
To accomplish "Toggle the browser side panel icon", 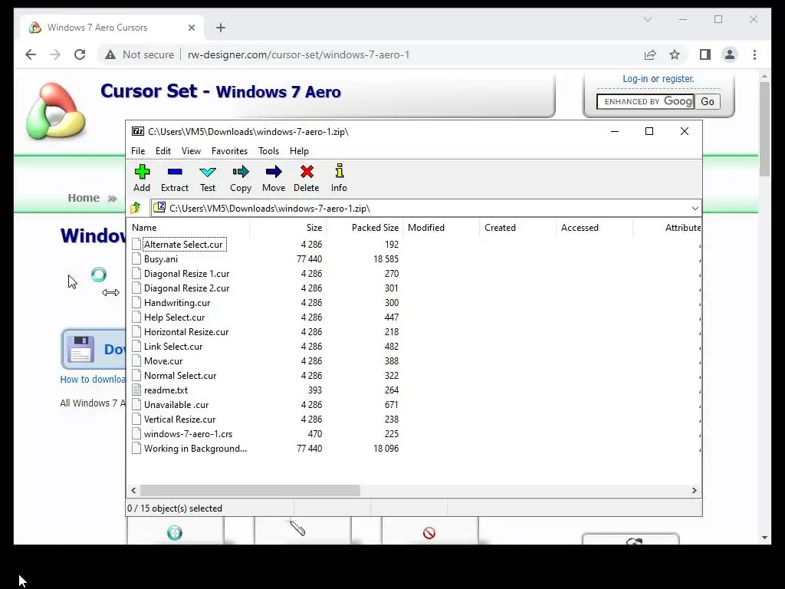I will [x=705, y=54].
